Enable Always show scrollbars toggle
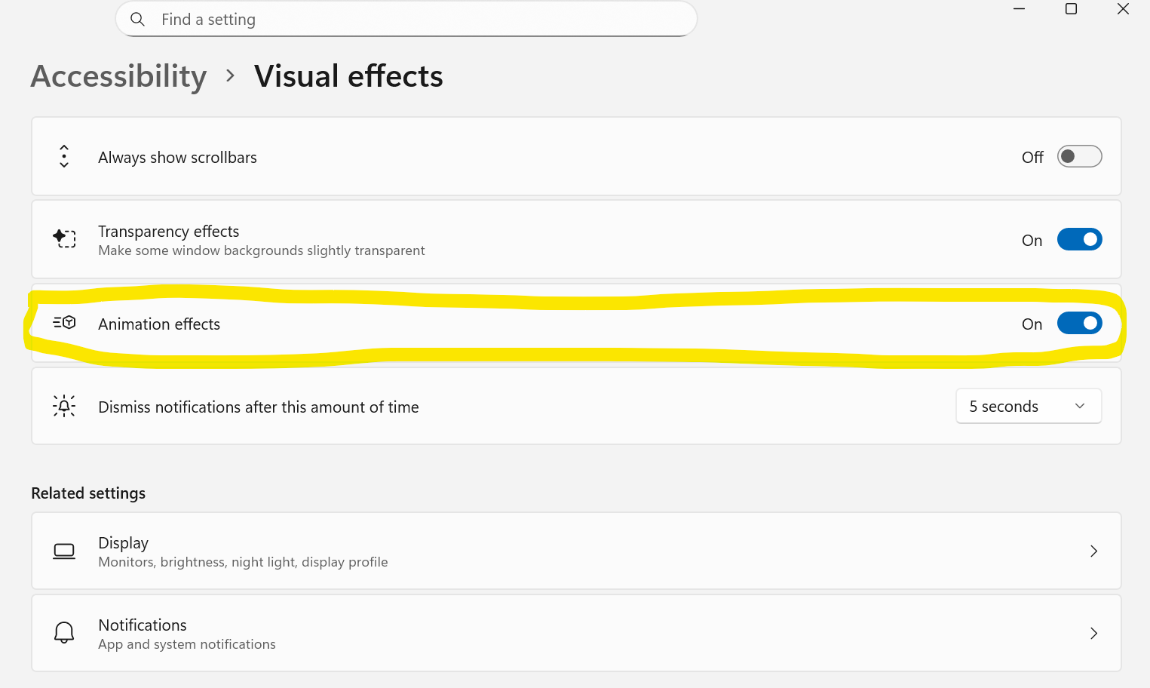The height and width of the screenshot is (688, 1150). pyautogui.click(x=1079, y=157)
